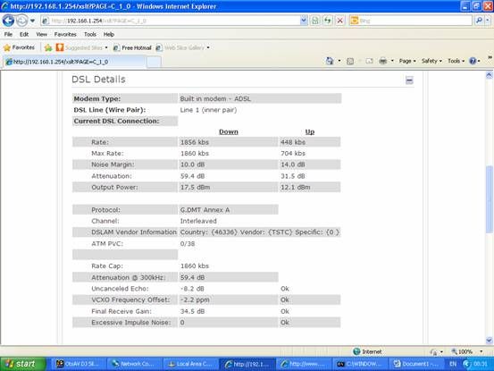Screen dimensions: 494x371
Task: Click the Add to Favorites Bar icon
Action: (x=48, y=47)
